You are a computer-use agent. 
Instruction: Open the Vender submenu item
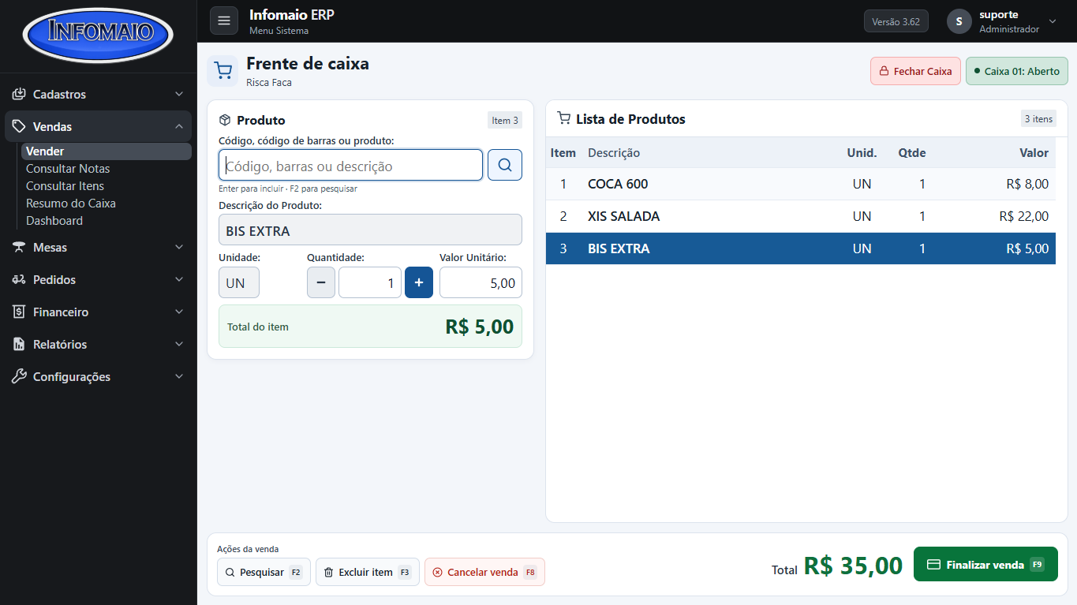click(107, 151)
